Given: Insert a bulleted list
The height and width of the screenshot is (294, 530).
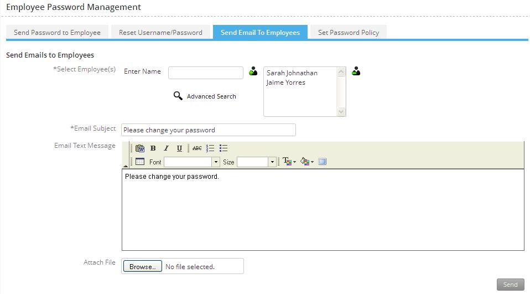Looking at the screenshot, I should pyautogui.click(x=224, y=148).
